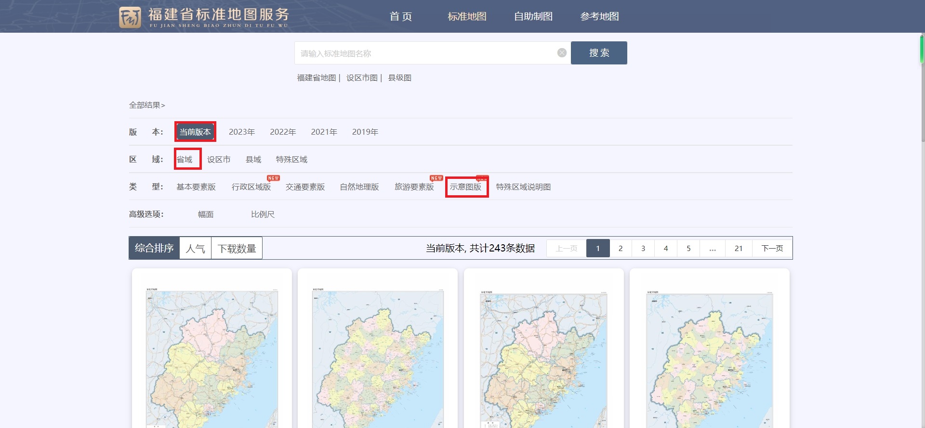Follow the 县级图 quick link
The image size is (925, 428).
coord(400,77)
